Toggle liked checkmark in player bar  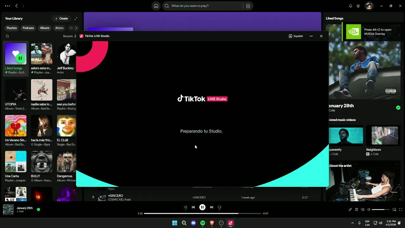38,209
